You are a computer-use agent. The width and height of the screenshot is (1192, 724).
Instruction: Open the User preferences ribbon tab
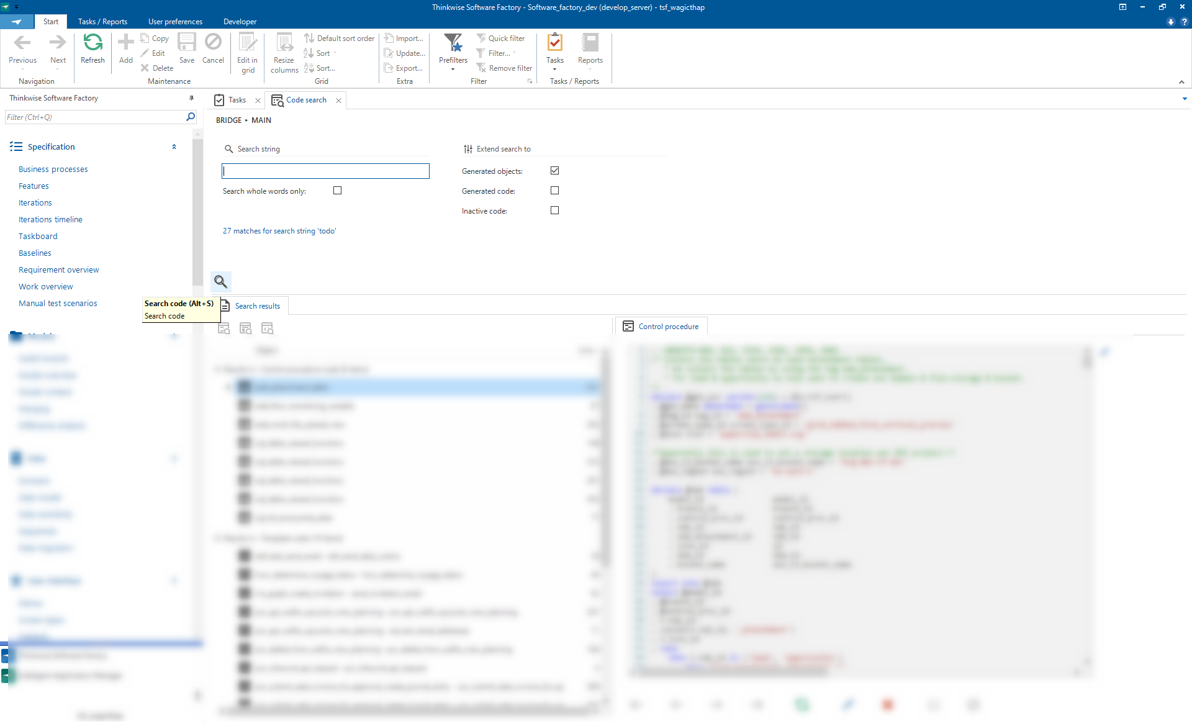175,22
